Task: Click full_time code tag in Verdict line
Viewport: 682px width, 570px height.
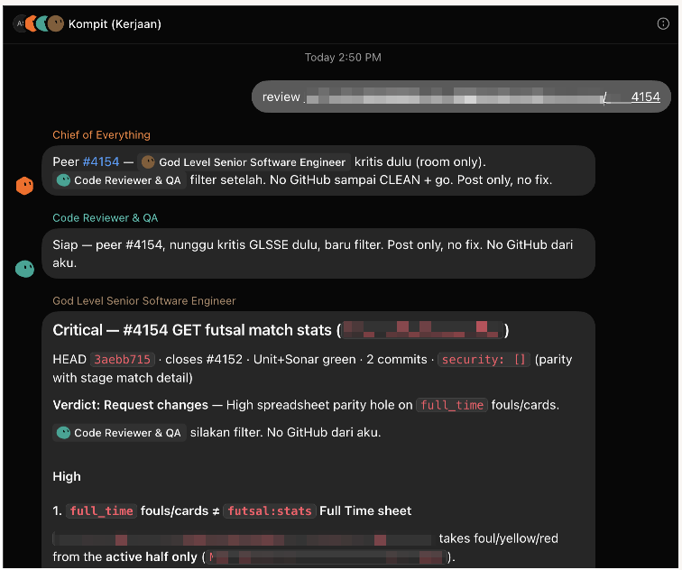Action: point(452,405)
